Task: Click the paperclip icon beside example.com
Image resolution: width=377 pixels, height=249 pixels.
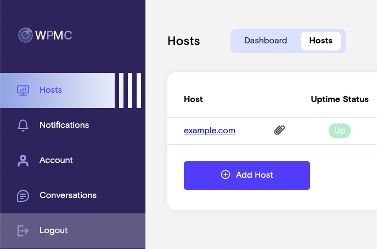Action: [x=279, y=130]
